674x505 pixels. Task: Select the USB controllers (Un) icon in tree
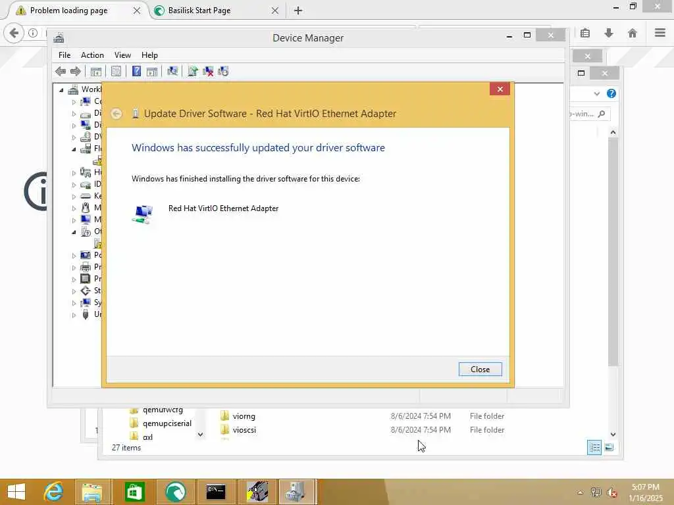pyautogui.click(x=86, y=314)
